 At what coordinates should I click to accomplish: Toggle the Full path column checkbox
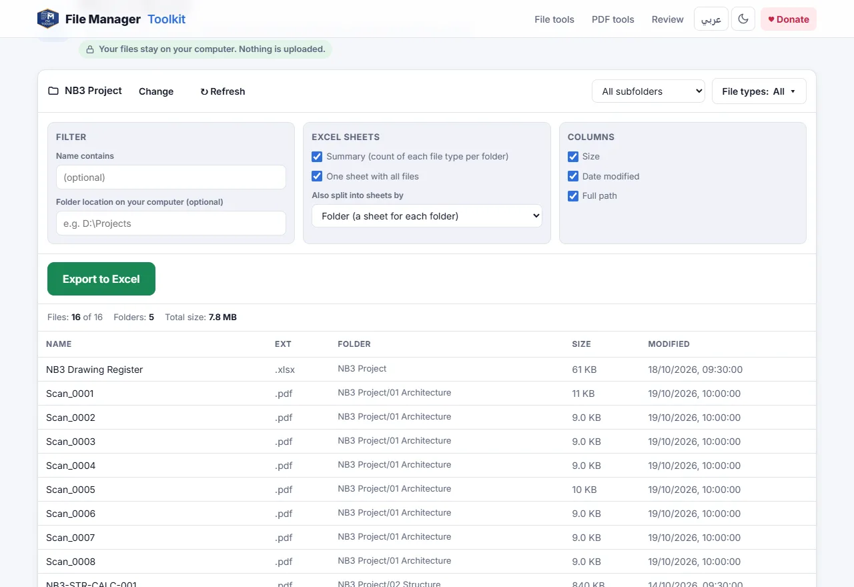click(573, 196)
